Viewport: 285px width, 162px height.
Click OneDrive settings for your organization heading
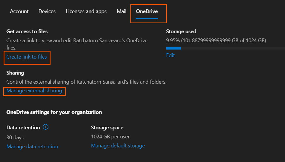click(x=54, y=112)
